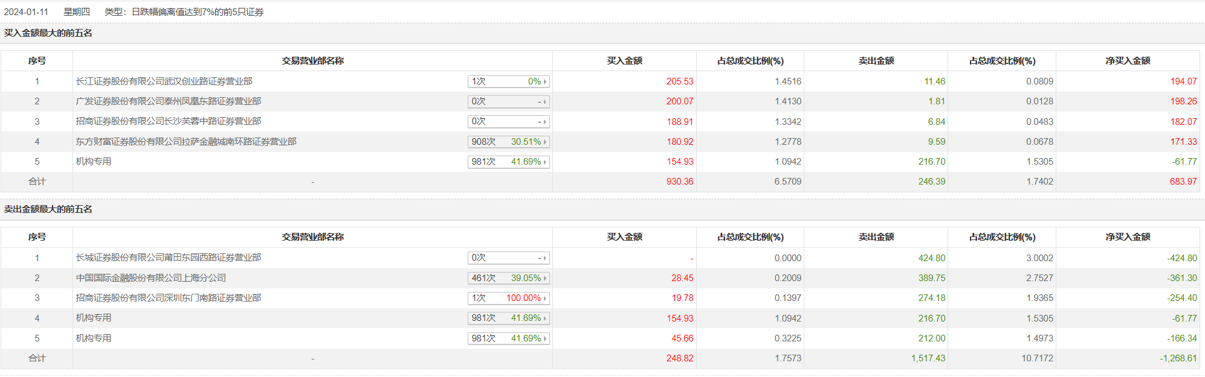The height and width of the screenshot is (377, 1205).
Task: Click 买入金额 column header in the buyers table
Action: point(624,61)
